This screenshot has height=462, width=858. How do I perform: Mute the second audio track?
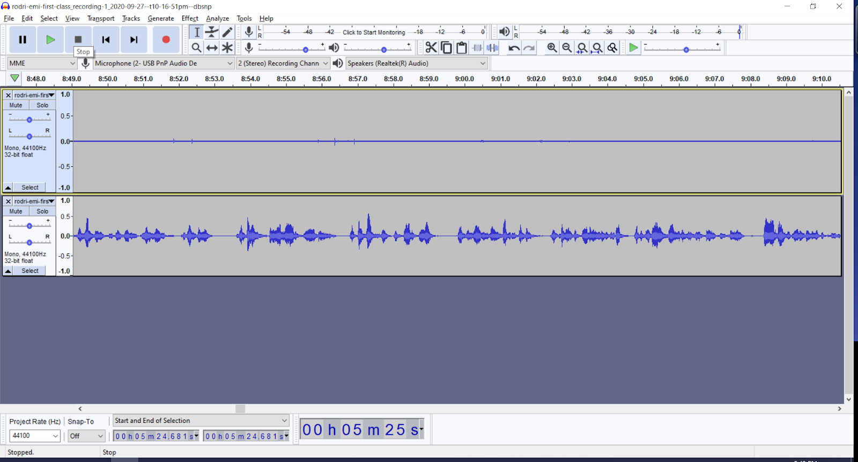pos(16,212)
